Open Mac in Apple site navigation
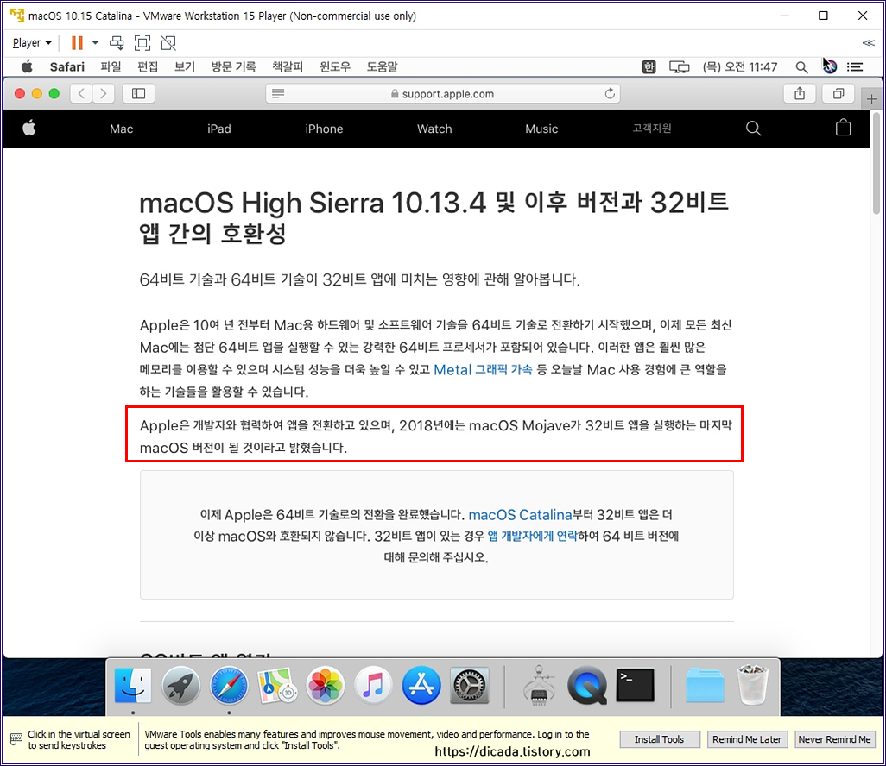Screen dimensions: 886x766 [x=121, y=129]
